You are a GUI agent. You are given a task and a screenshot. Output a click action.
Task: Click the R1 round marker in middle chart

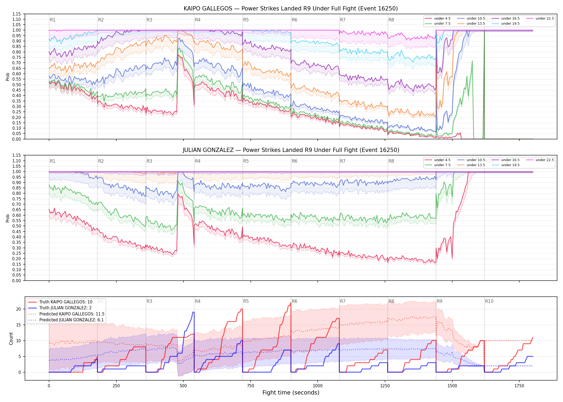pos(53,161)
